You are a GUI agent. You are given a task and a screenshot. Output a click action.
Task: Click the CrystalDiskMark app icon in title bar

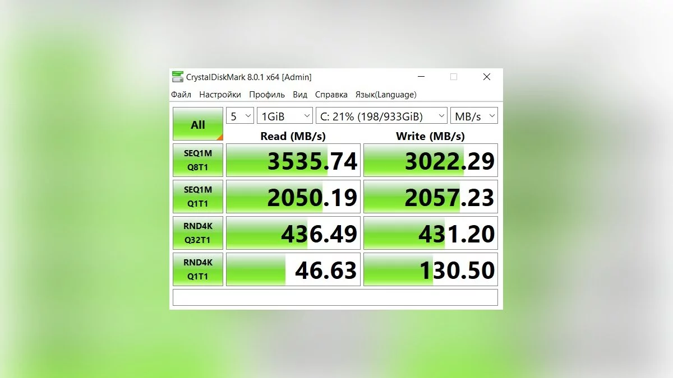point(177,77)
